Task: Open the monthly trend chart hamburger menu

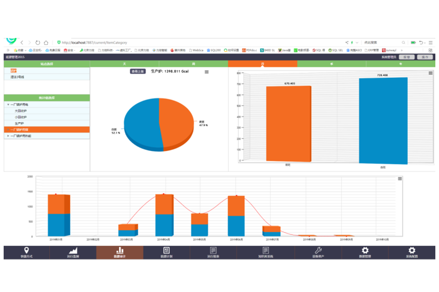Action: (400, 178)
